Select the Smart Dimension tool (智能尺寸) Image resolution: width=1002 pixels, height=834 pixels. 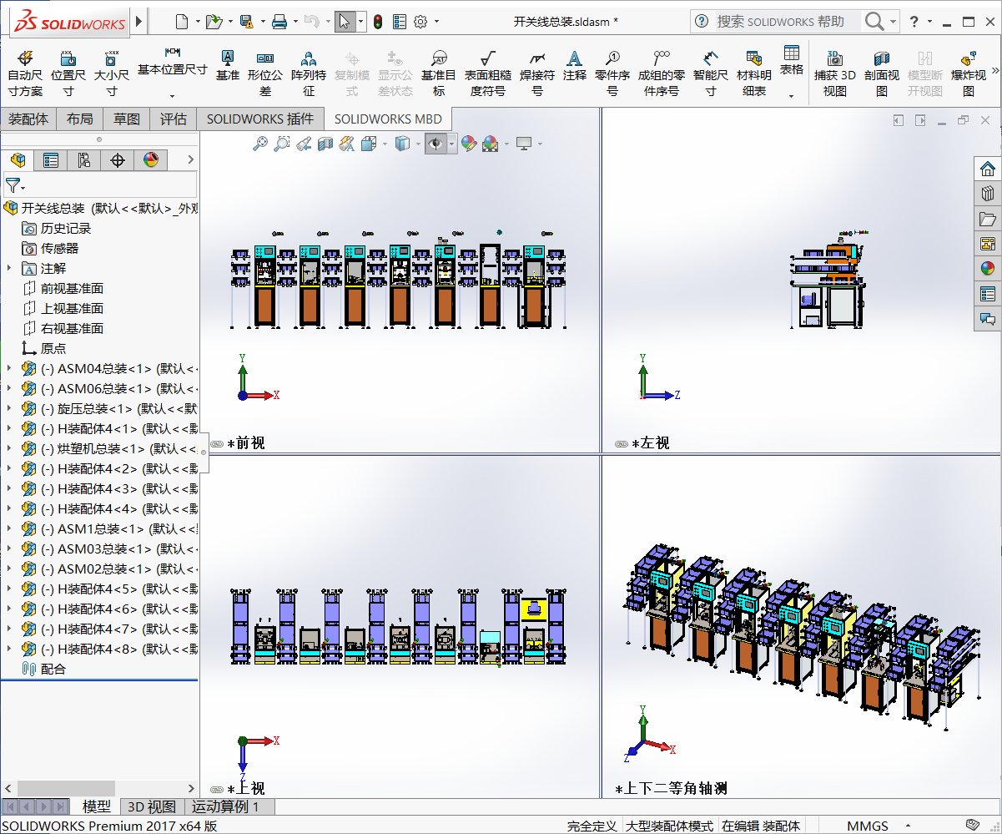[x=711, y=73]
